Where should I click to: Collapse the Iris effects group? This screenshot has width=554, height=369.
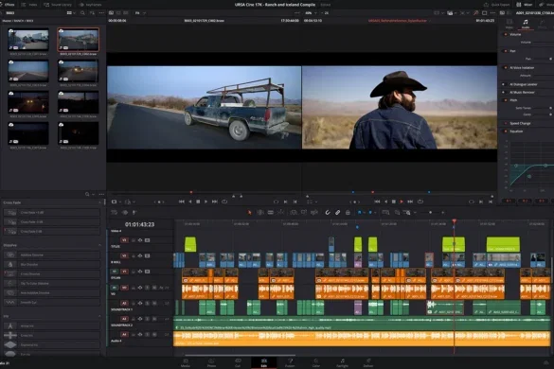click(99, 316)
